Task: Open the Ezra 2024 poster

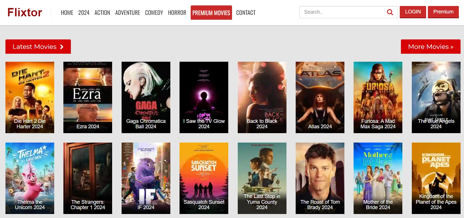Action: coord(88,97)
